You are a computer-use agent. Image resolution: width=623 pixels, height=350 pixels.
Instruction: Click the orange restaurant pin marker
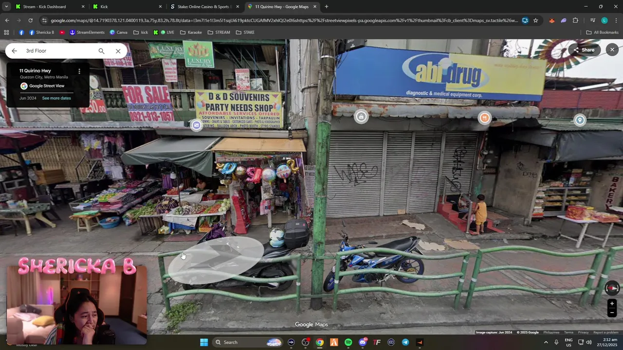[x=484, y=118]
